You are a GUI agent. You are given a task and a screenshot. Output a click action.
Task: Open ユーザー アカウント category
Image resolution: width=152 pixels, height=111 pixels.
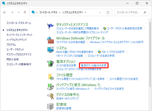coord(15,49)
